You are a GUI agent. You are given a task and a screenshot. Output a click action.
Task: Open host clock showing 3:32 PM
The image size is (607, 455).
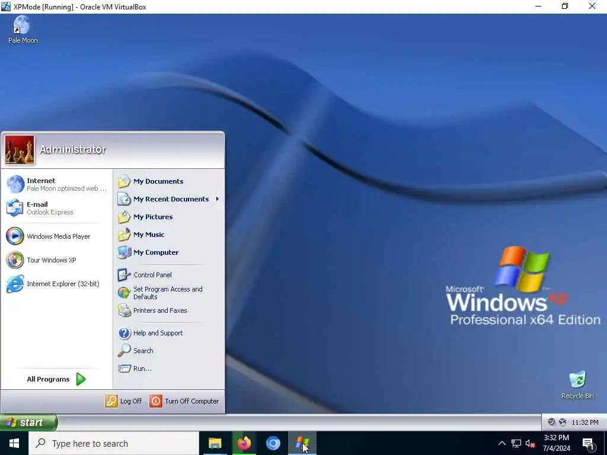556,443
